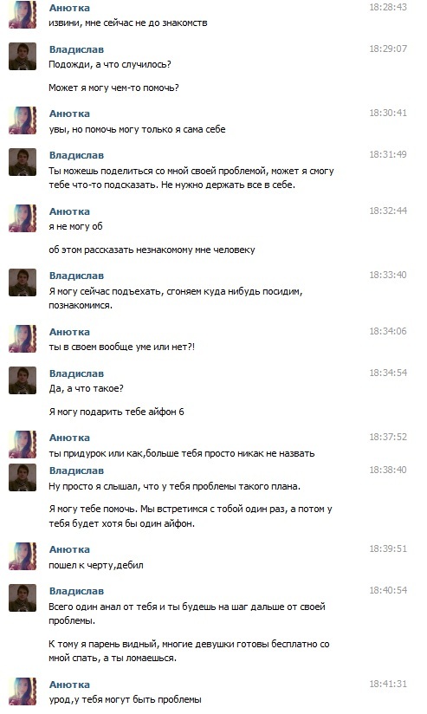Click Владислав's avatar at 18:29:07 message
Viewport: 427px width, 714px height.
tap(23, 56)
